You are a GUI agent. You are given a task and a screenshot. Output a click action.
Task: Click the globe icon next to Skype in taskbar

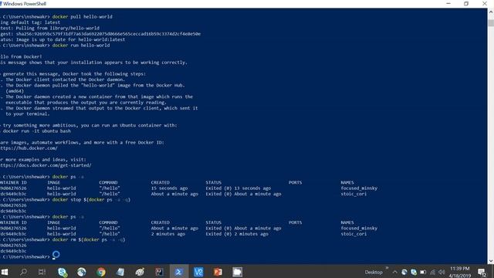(81, 272)
